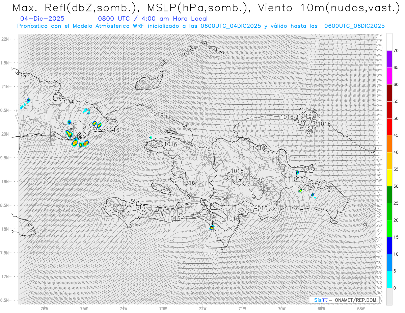Click the gold 35-40 dBZ legend band

click(x=389, y=161)
